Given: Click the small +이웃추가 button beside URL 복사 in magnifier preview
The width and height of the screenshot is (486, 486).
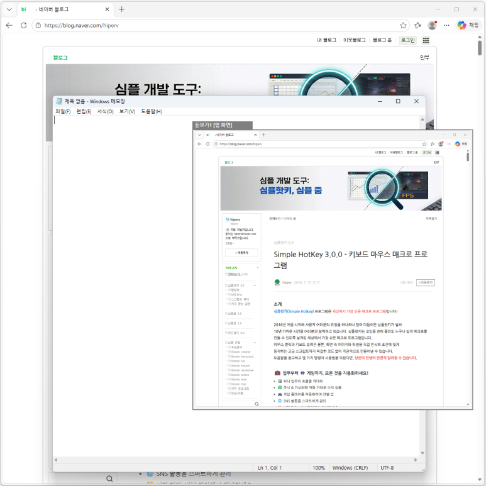Looking at the screenshot, I should pos(426,283).
